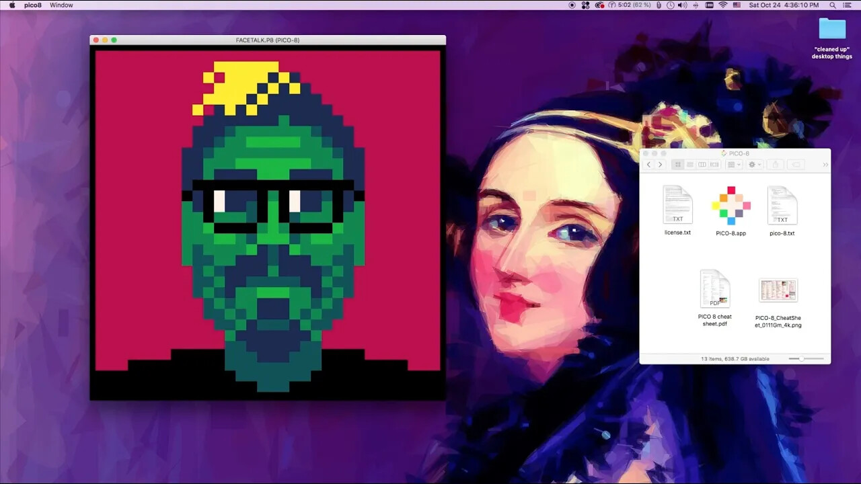
Task: Click the date and time Sat Oct 24
Action: 784,5
